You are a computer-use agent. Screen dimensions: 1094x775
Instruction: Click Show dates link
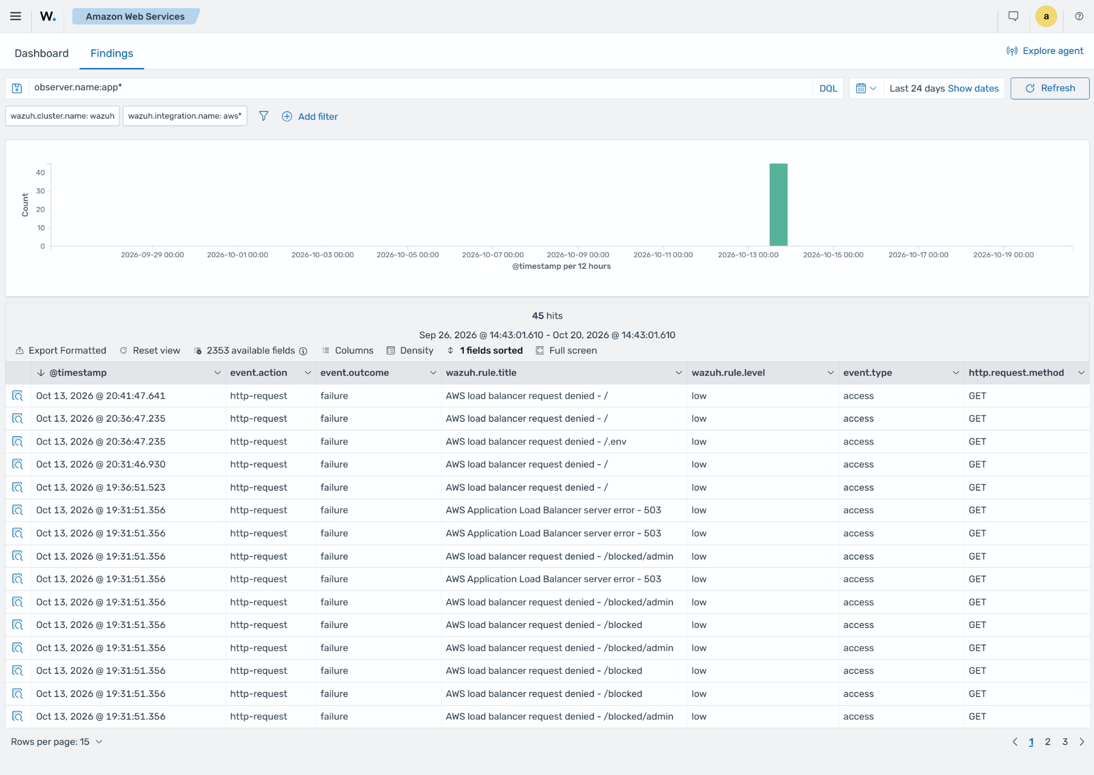click(973, 88)
